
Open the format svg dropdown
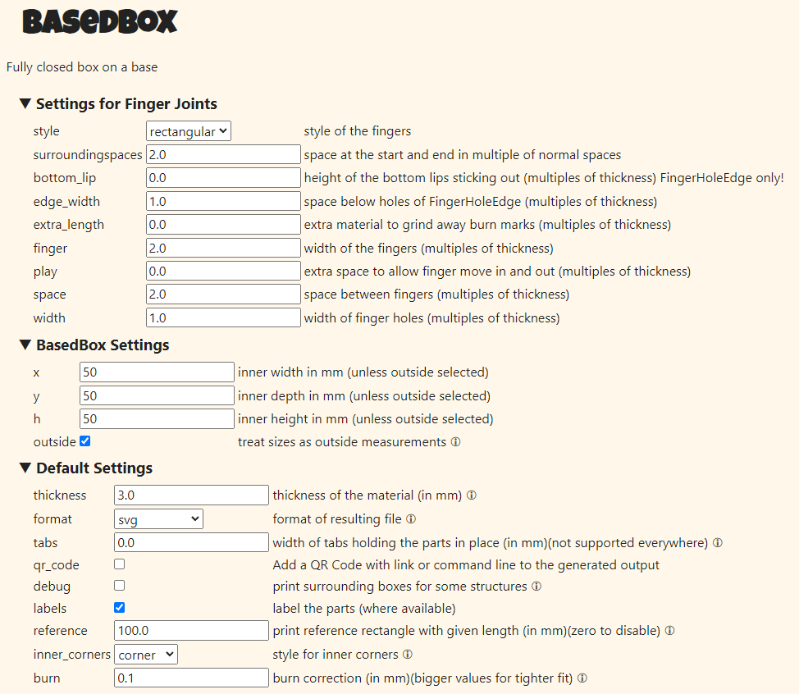158,518
